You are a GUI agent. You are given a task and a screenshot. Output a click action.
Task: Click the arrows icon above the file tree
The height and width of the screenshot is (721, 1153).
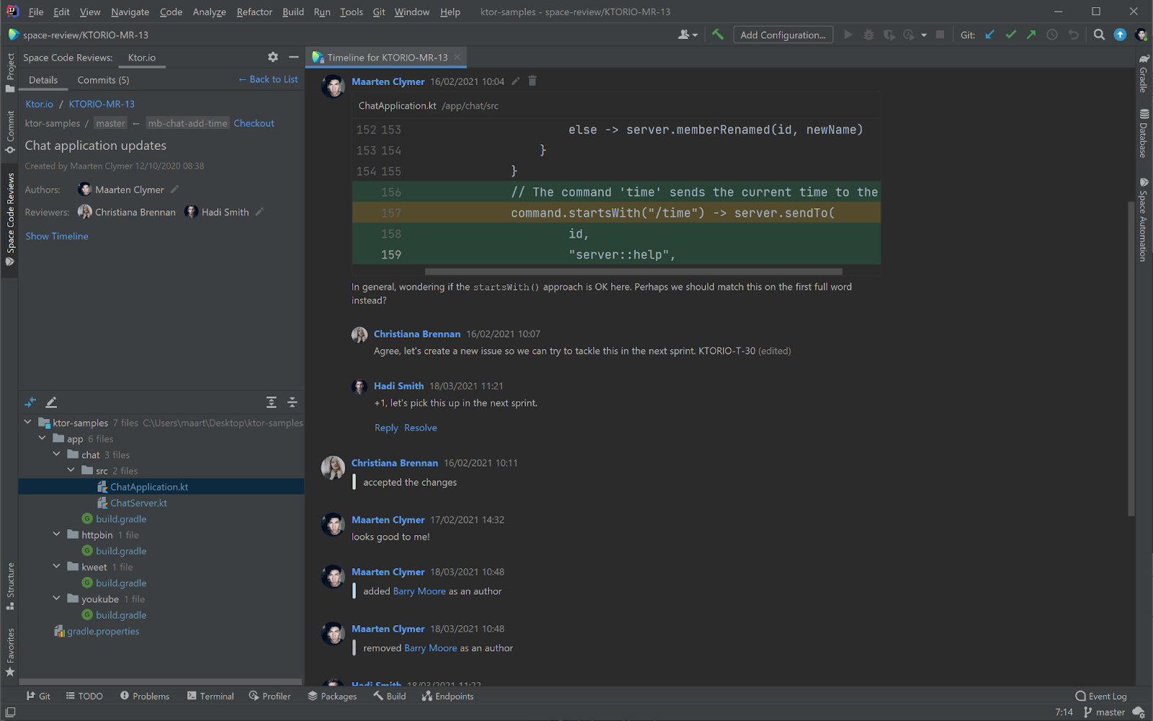click(x=30, y=402)
